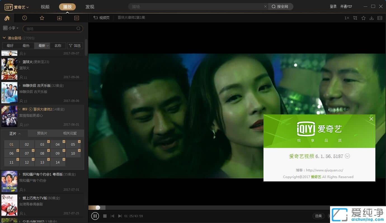This screenshot has width=386, height=223.
Task: Click 登录 to log in
Action: tap(333, 6)
